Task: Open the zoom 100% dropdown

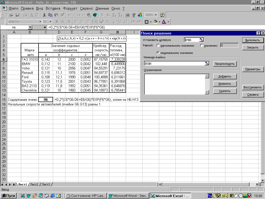Action: (x=156, y=15)
